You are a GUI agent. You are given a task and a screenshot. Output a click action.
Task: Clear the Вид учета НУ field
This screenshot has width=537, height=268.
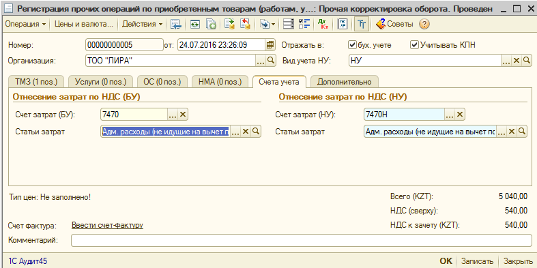516,61
